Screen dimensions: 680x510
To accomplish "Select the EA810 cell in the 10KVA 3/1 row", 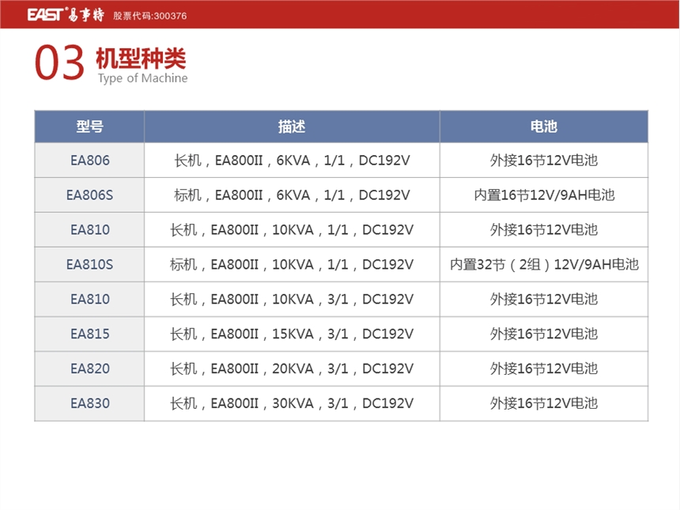I will click(90, 299).
